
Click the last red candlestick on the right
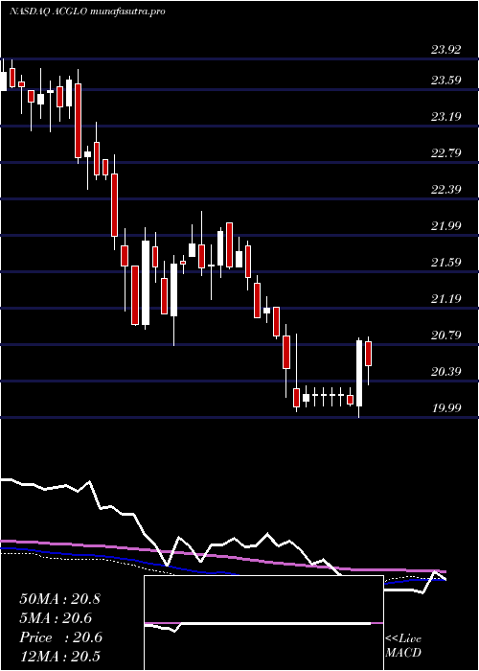[368, 354]
